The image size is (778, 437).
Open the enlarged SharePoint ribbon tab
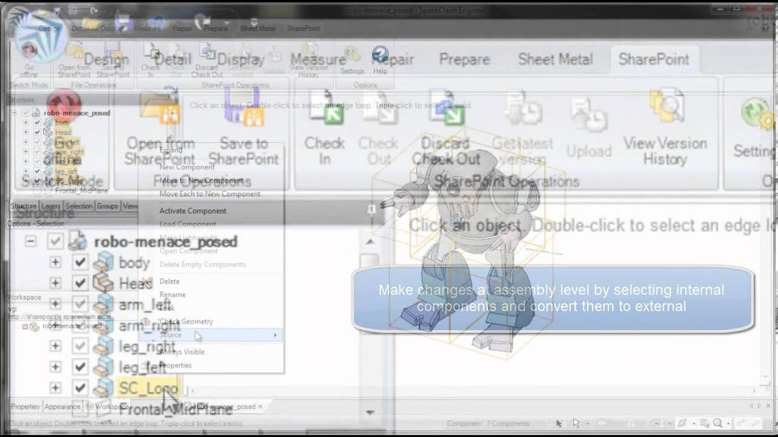(653, 59)
